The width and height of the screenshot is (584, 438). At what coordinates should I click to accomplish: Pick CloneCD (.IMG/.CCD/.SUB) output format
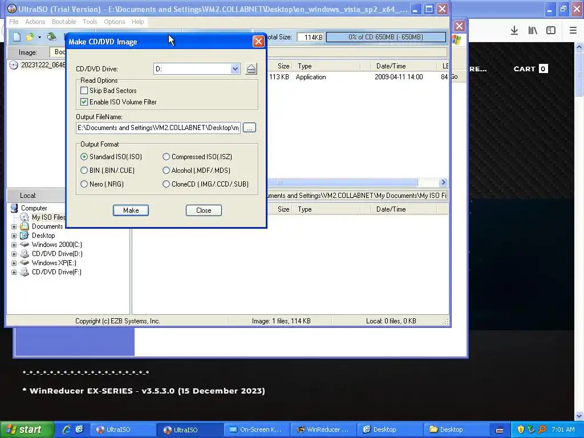pos(166,184)
